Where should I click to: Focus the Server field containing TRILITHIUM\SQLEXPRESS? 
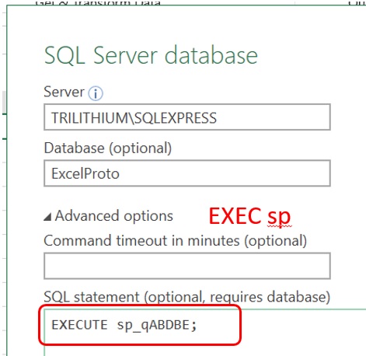187,117
